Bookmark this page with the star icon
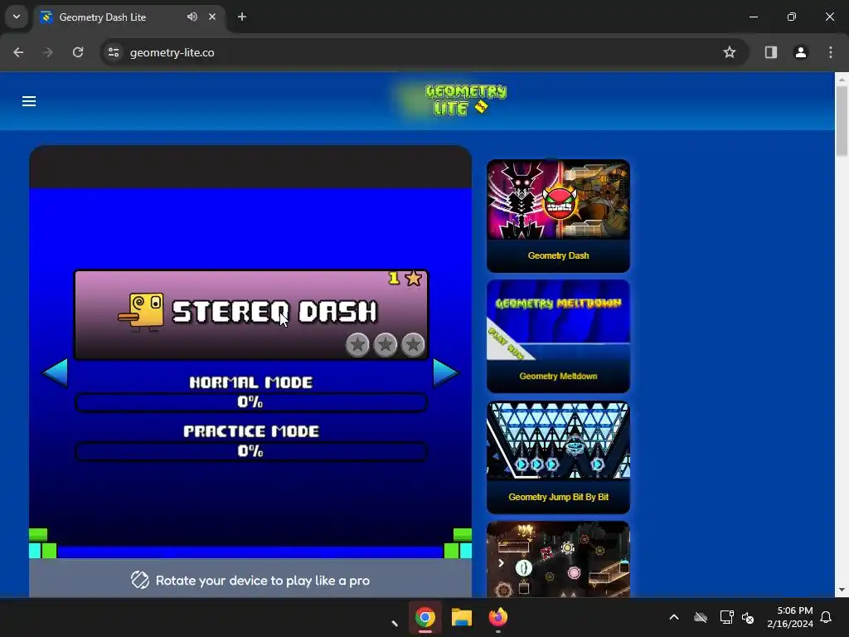Image resolution: width=849 pixels, height=637 pixels. [x=730, y=52]
